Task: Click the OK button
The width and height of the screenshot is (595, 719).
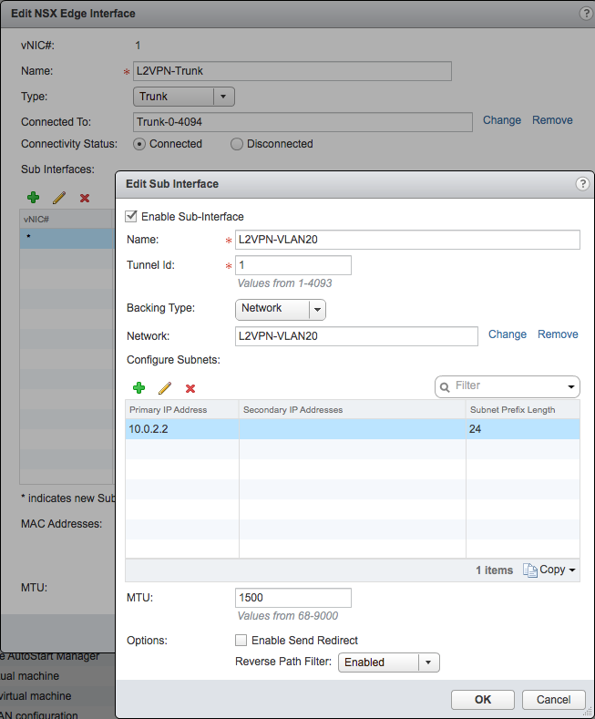Action: tap(483, 699)
